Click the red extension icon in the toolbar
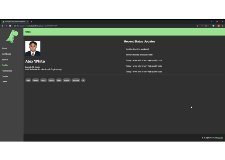Screen dimensions: 225x160 tap(202, 26)
